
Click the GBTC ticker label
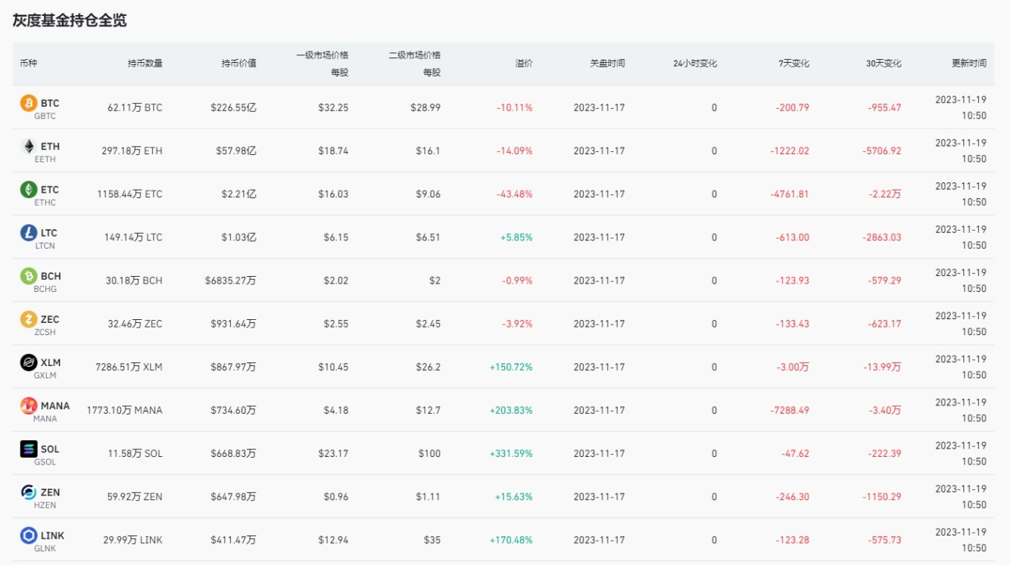(45, 116)
